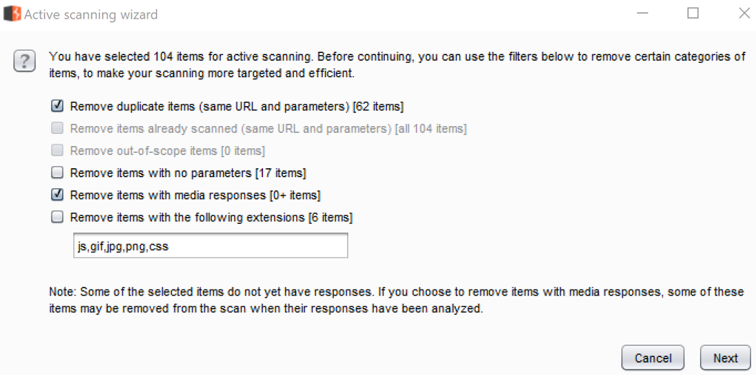Click the '[62 items]' count label

(377, 107)
